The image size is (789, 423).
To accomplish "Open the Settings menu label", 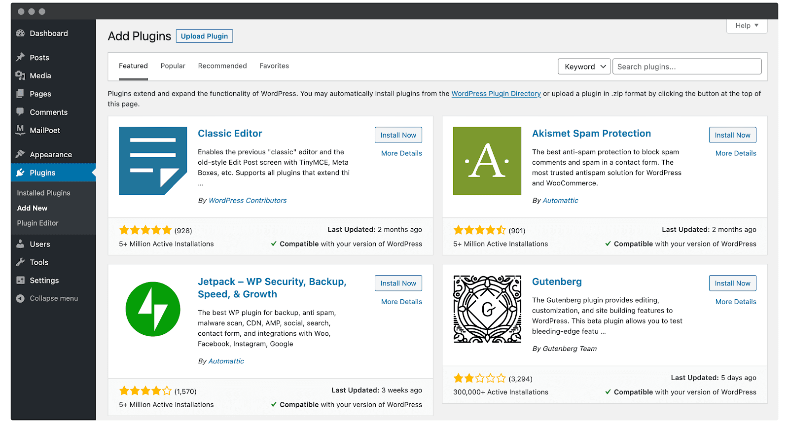I will [44, 280].
